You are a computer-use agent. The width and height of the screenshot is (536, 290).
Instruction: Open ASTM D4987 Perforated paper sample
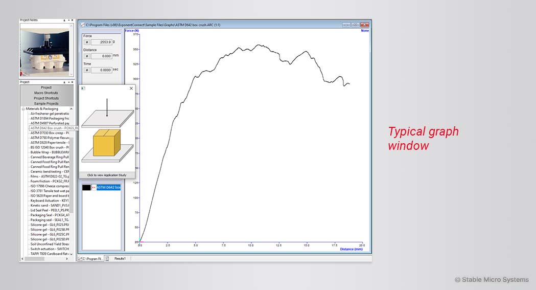50,123
